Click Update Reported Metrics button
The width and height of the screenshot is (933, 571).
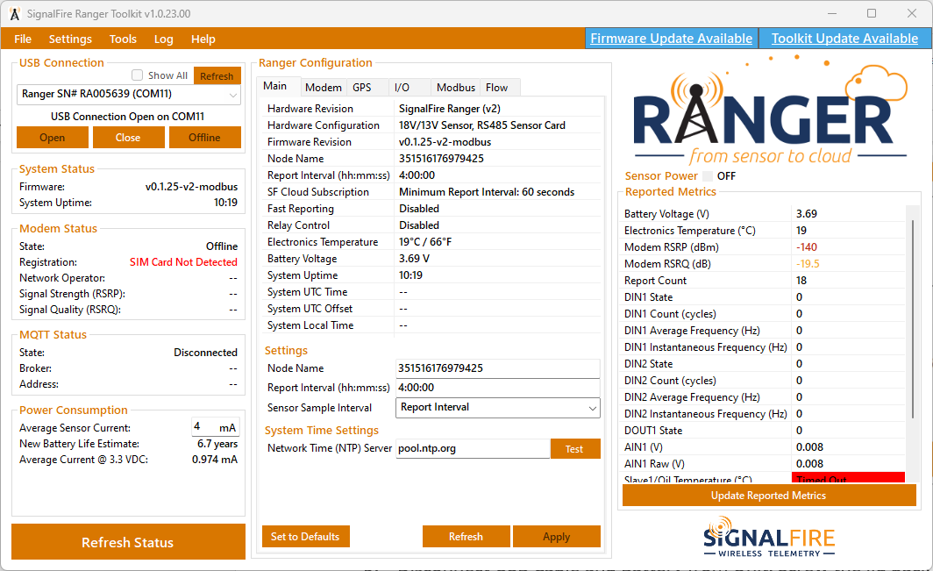tap(769, 496)
